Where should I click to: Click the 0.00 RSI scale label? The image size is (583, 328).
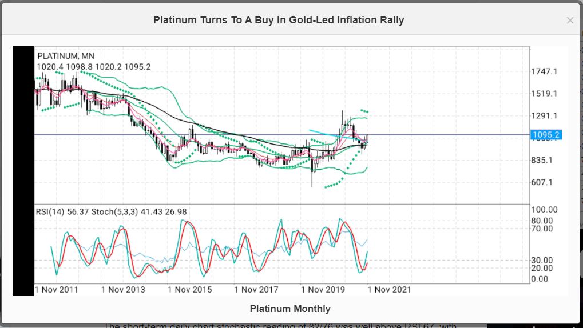(x=540, y=279)
